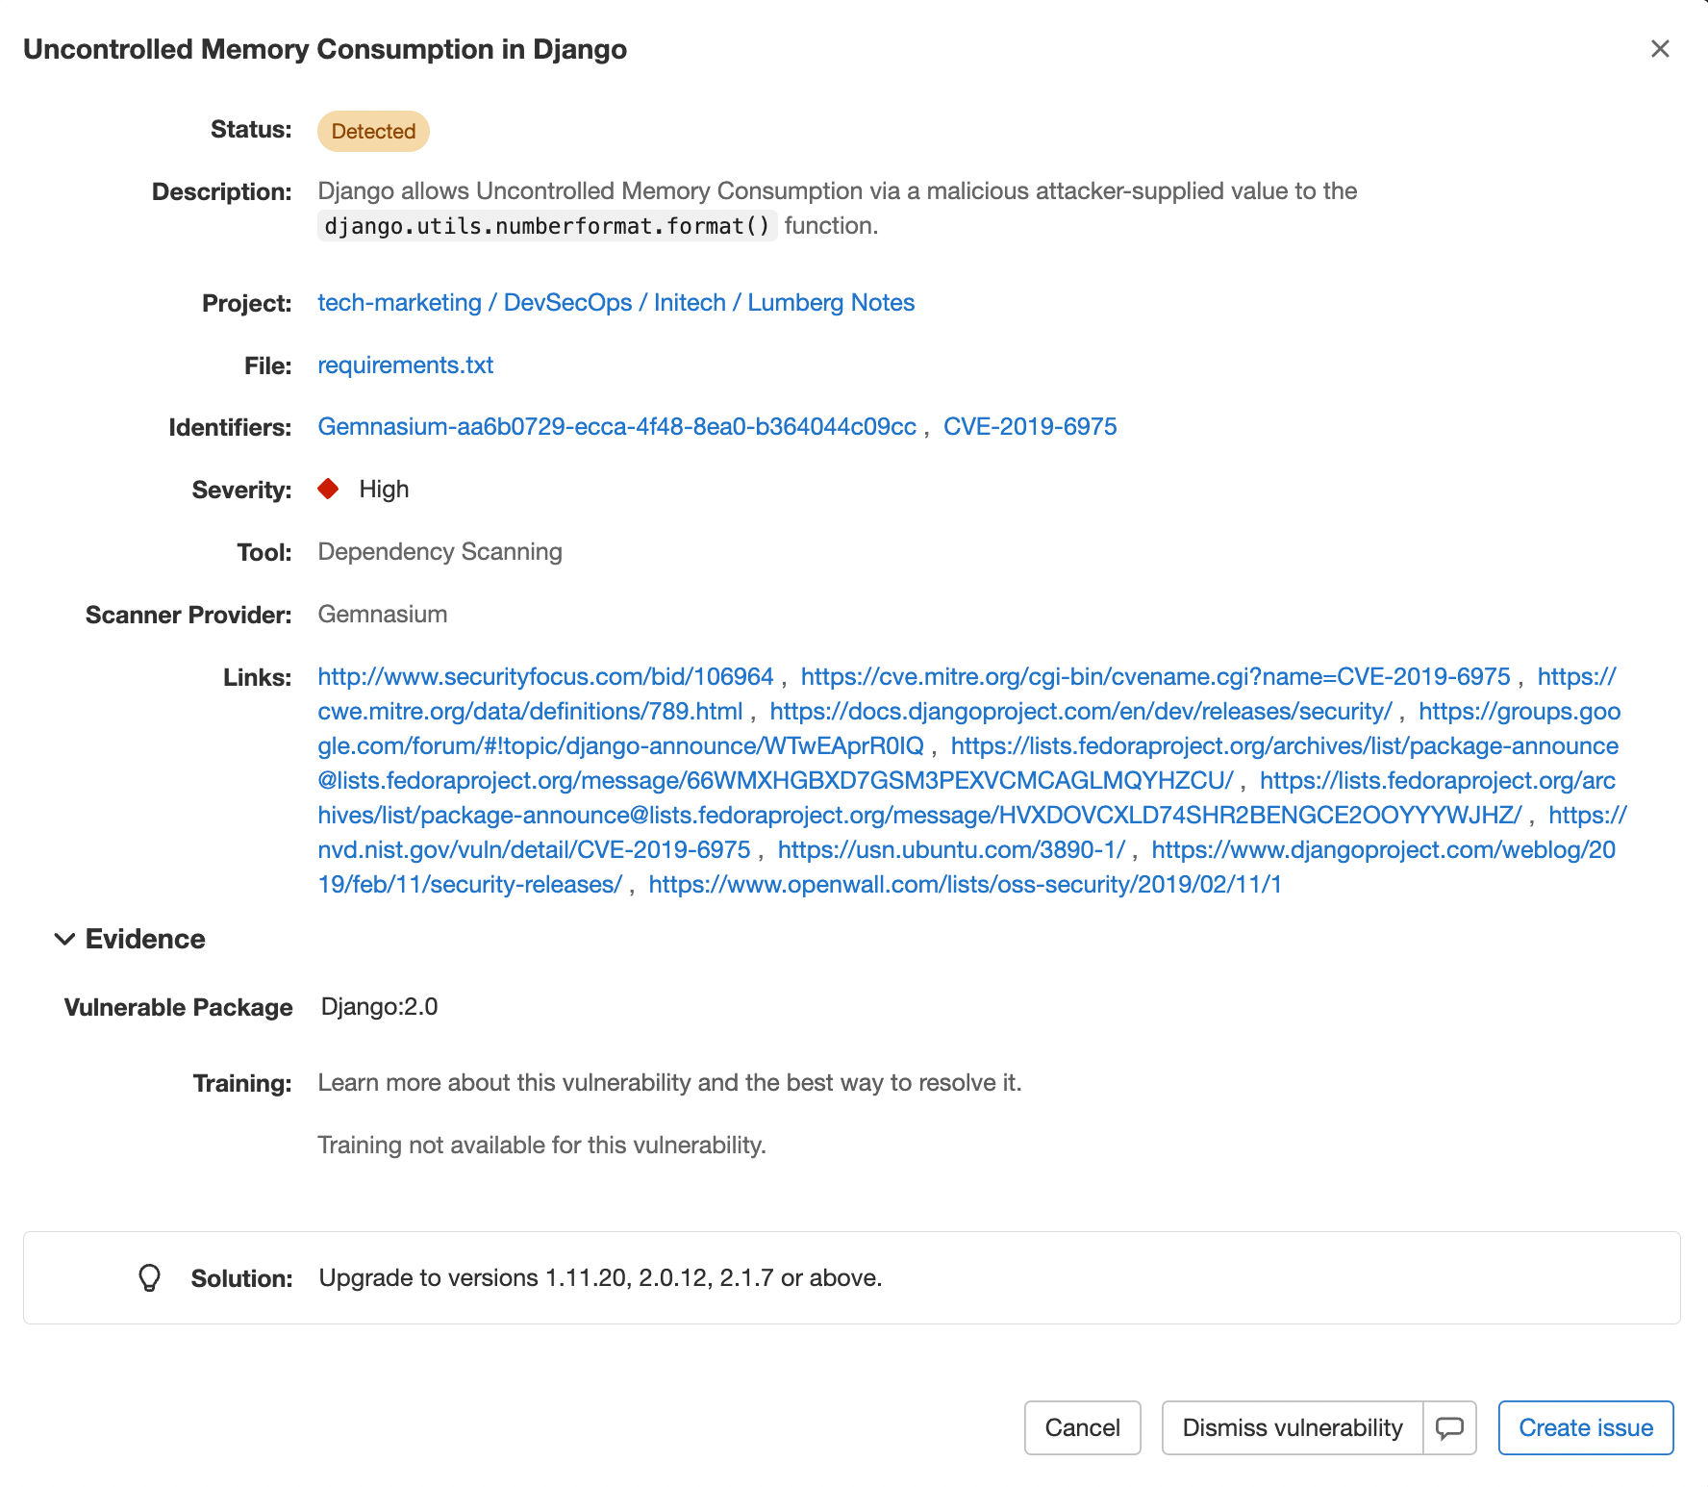The width and height of the screenshot is (1708, 1487).
Task: Click Dismiss vulnerability button
Action: point(1292,1428)
